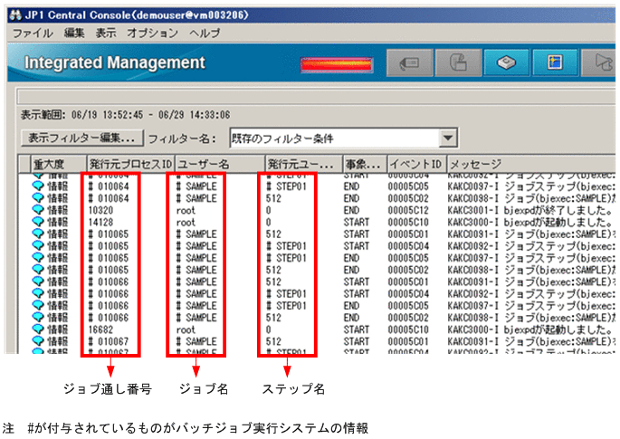
Task: Click event ID 00005C01 in the 010067 row
Action: click(408, 341)
